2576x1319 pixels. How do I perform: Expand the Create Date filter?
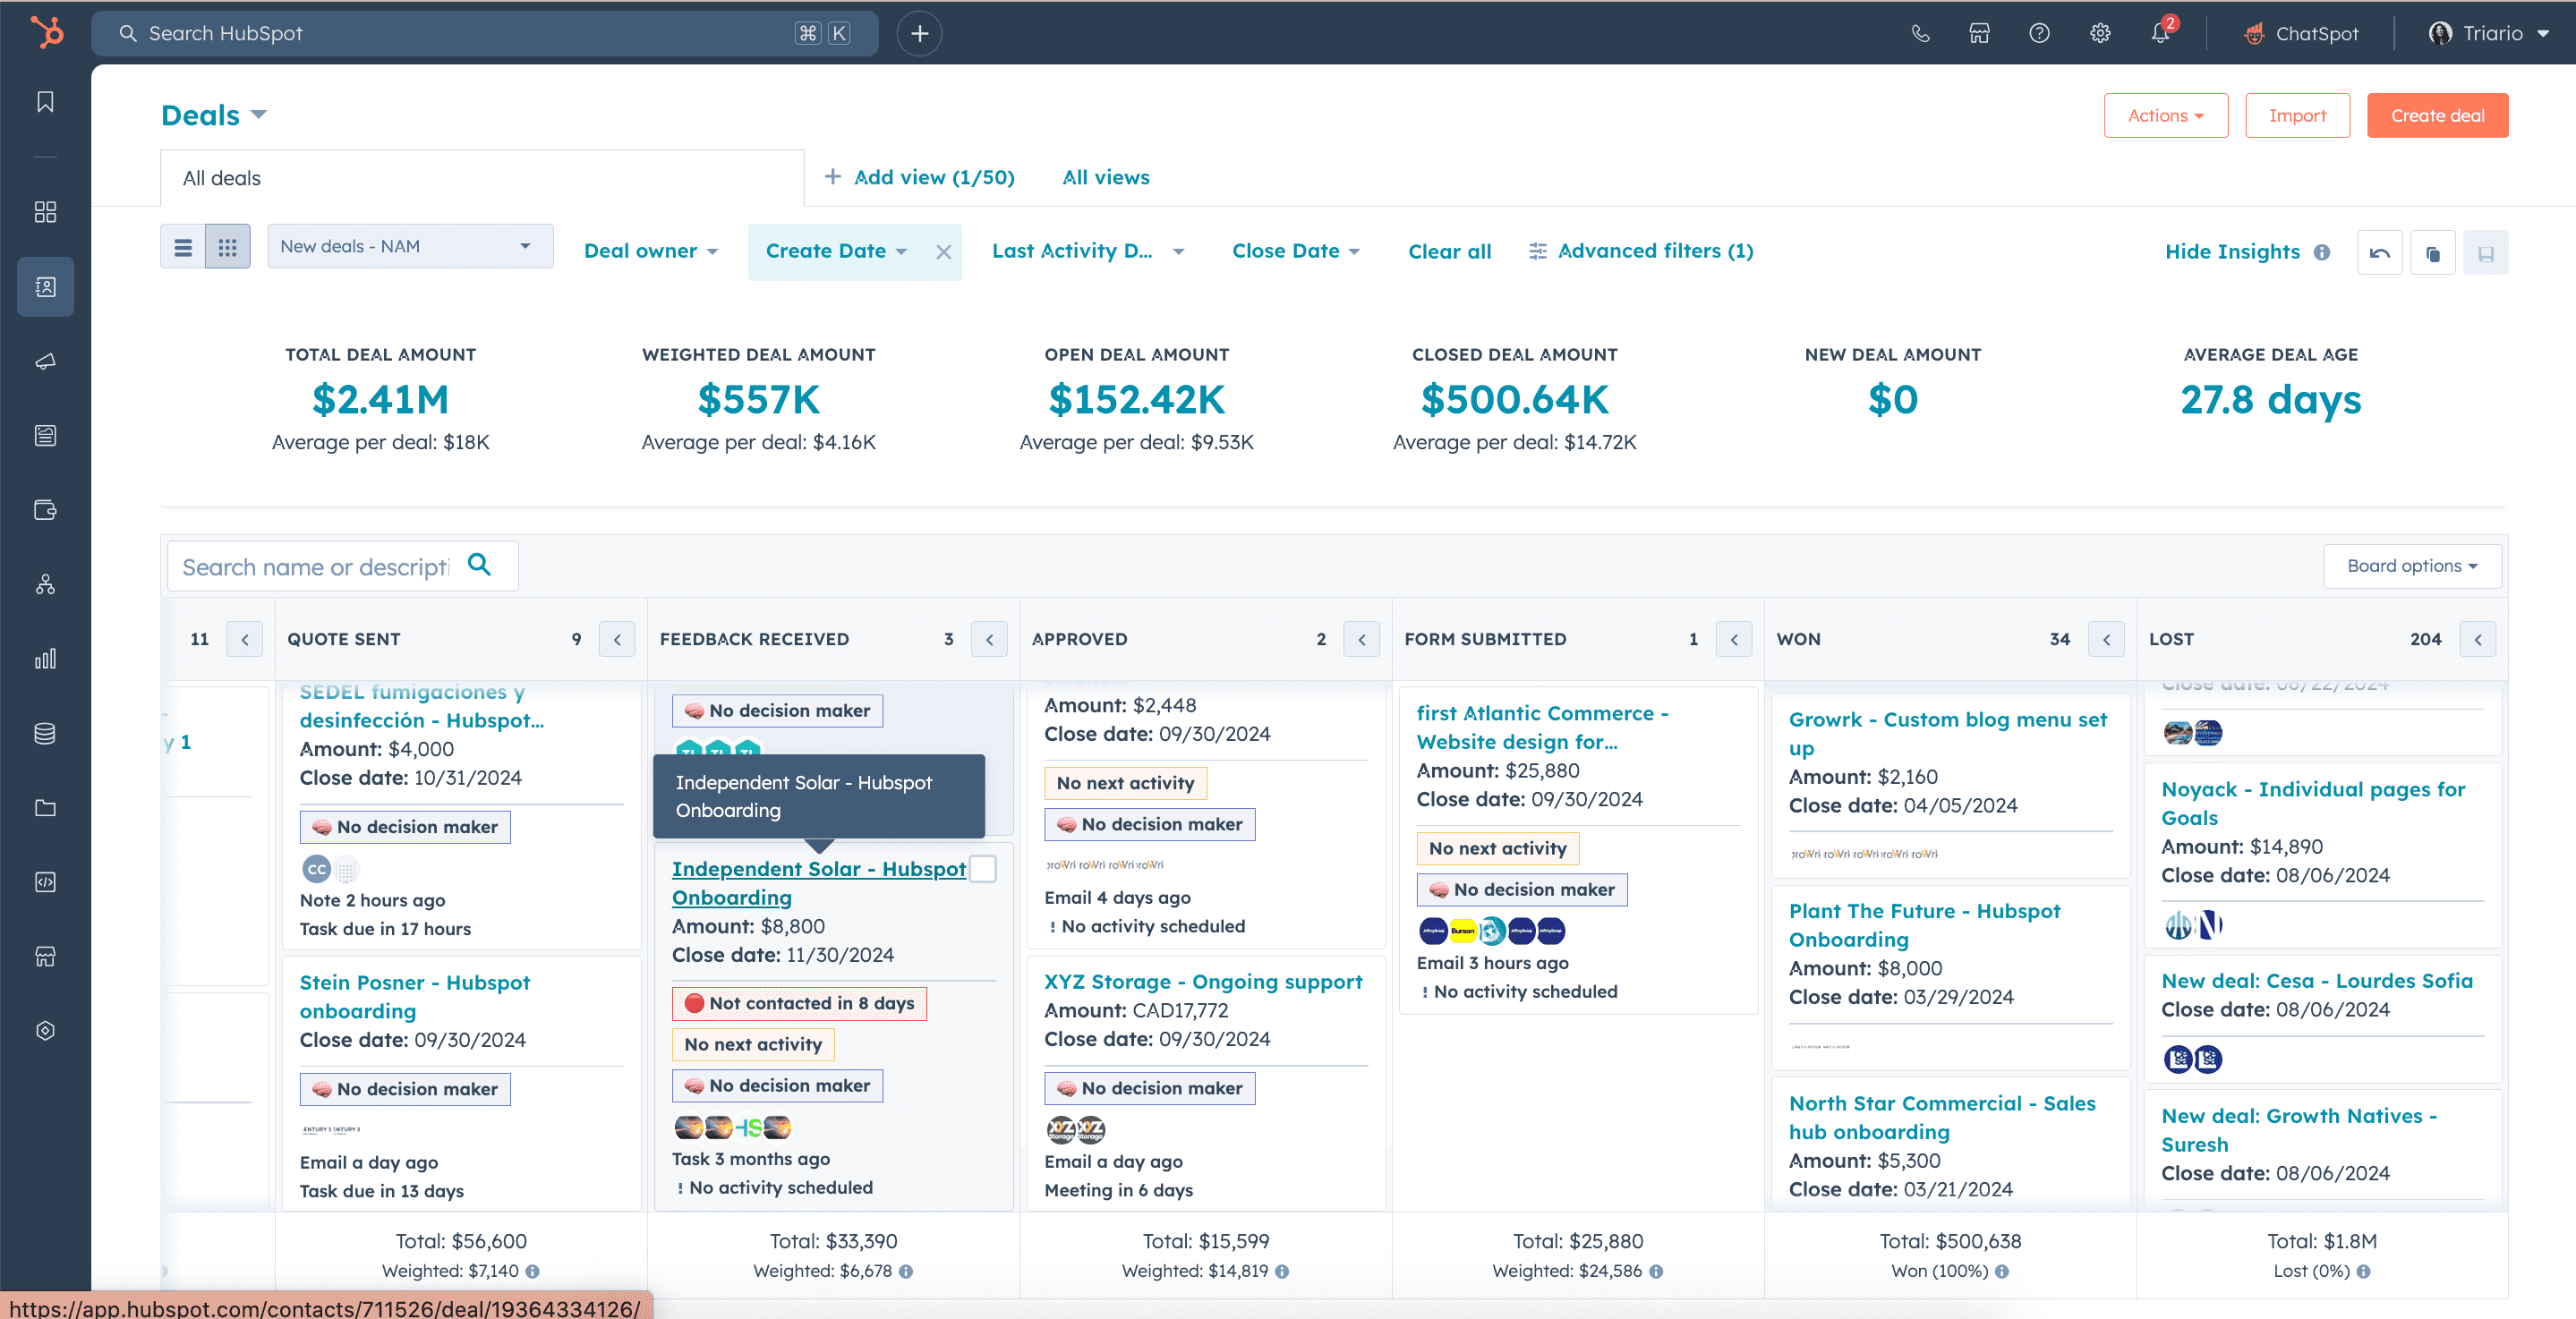pos(836,251)
